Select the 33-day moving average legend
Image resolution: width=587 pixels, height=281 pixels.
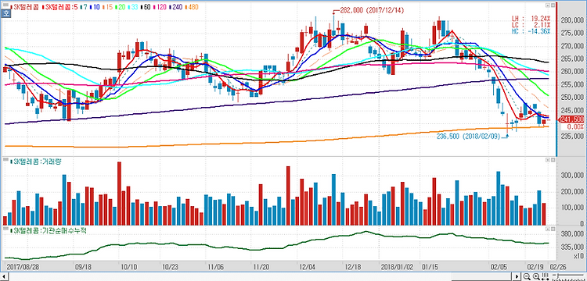(x=134, y=7)
